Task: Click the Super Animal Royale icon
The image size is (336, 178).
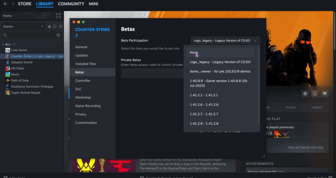Action: point(8,93)
